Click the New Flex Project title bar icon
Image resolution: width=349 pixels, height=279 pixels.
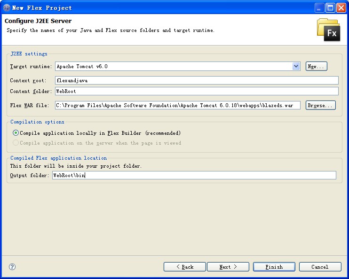click(x=7, y=8)
